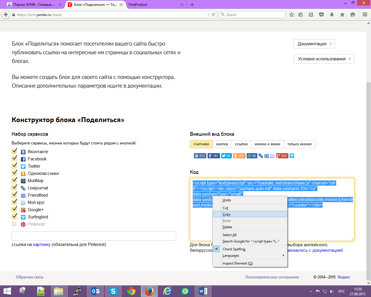
Task: Open the bookmarks list icon
Action: tap(301, 15)
